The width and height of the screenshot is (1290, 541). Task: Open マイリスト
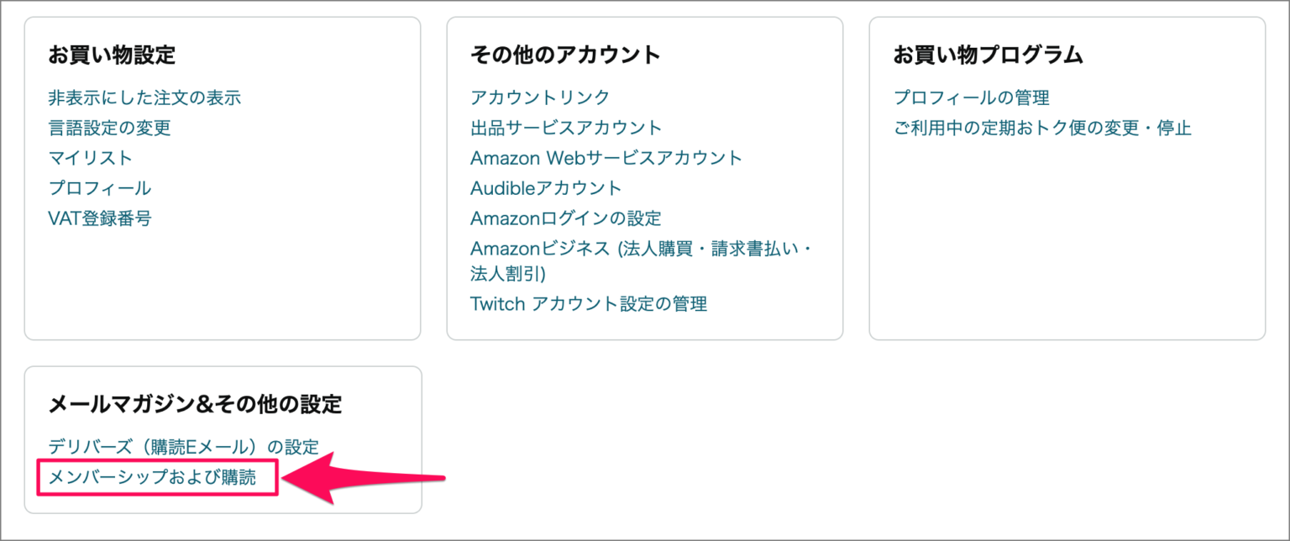tap(90, 158)
